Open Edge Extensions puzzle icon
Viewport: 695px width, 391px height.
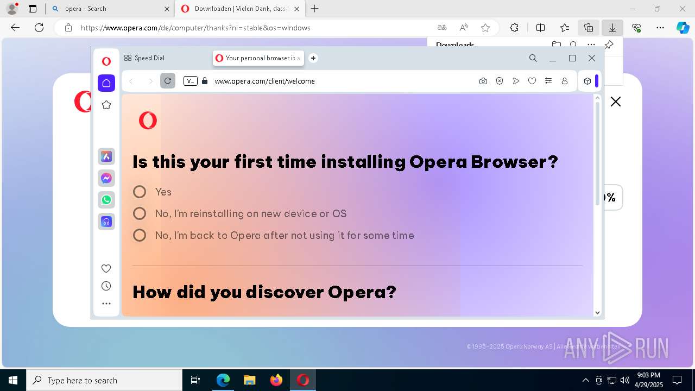tap(514, 28)
